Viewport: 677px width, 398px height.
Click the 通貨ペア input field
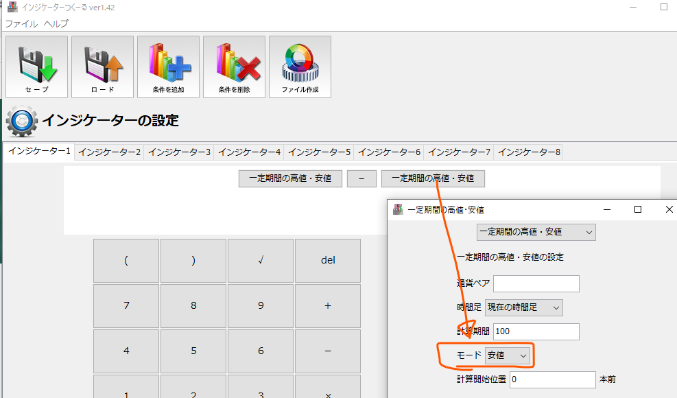coord(536,283)
